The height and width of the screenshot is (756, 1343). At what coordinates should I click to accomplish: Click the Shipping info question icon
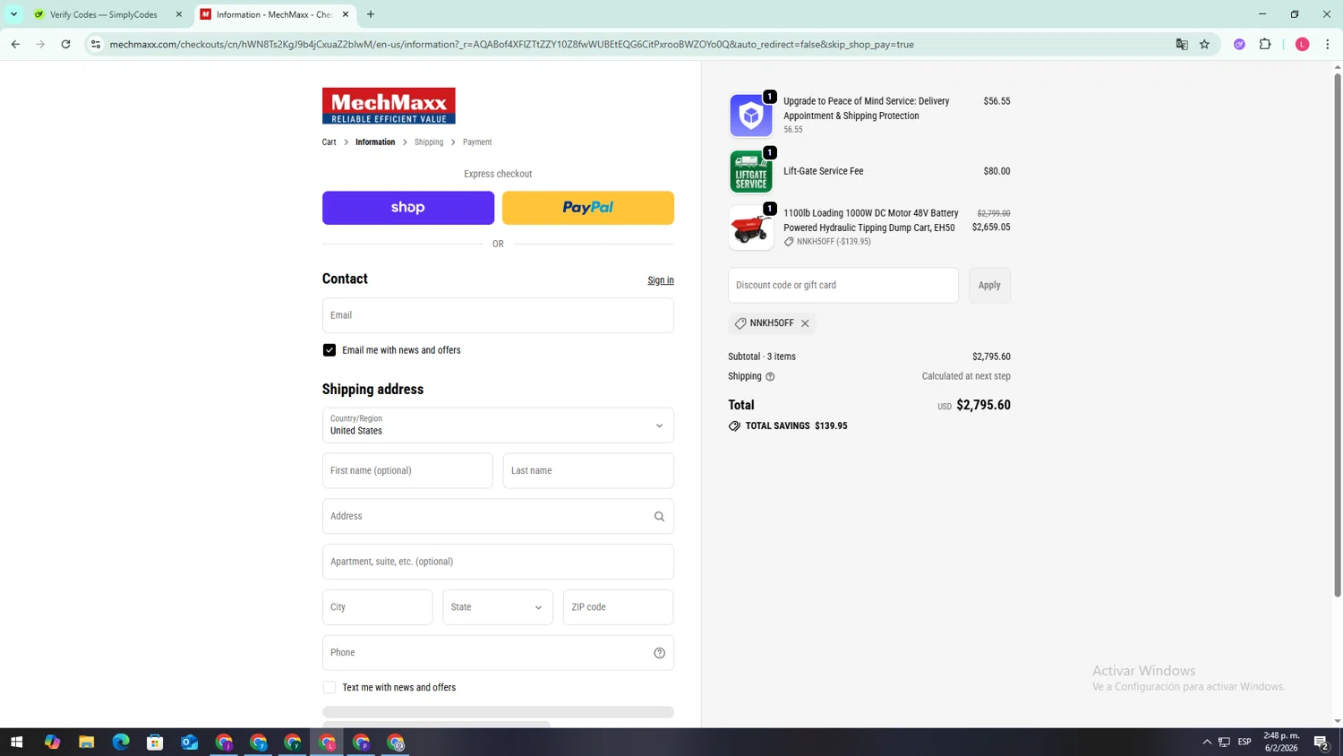click(770, 377)
